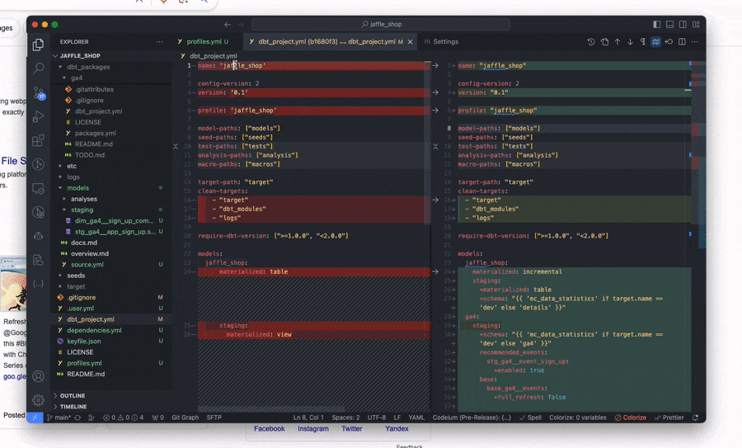Toggle collapse unchanged regions icon
The image size is (742, 448).
[669, 42]
